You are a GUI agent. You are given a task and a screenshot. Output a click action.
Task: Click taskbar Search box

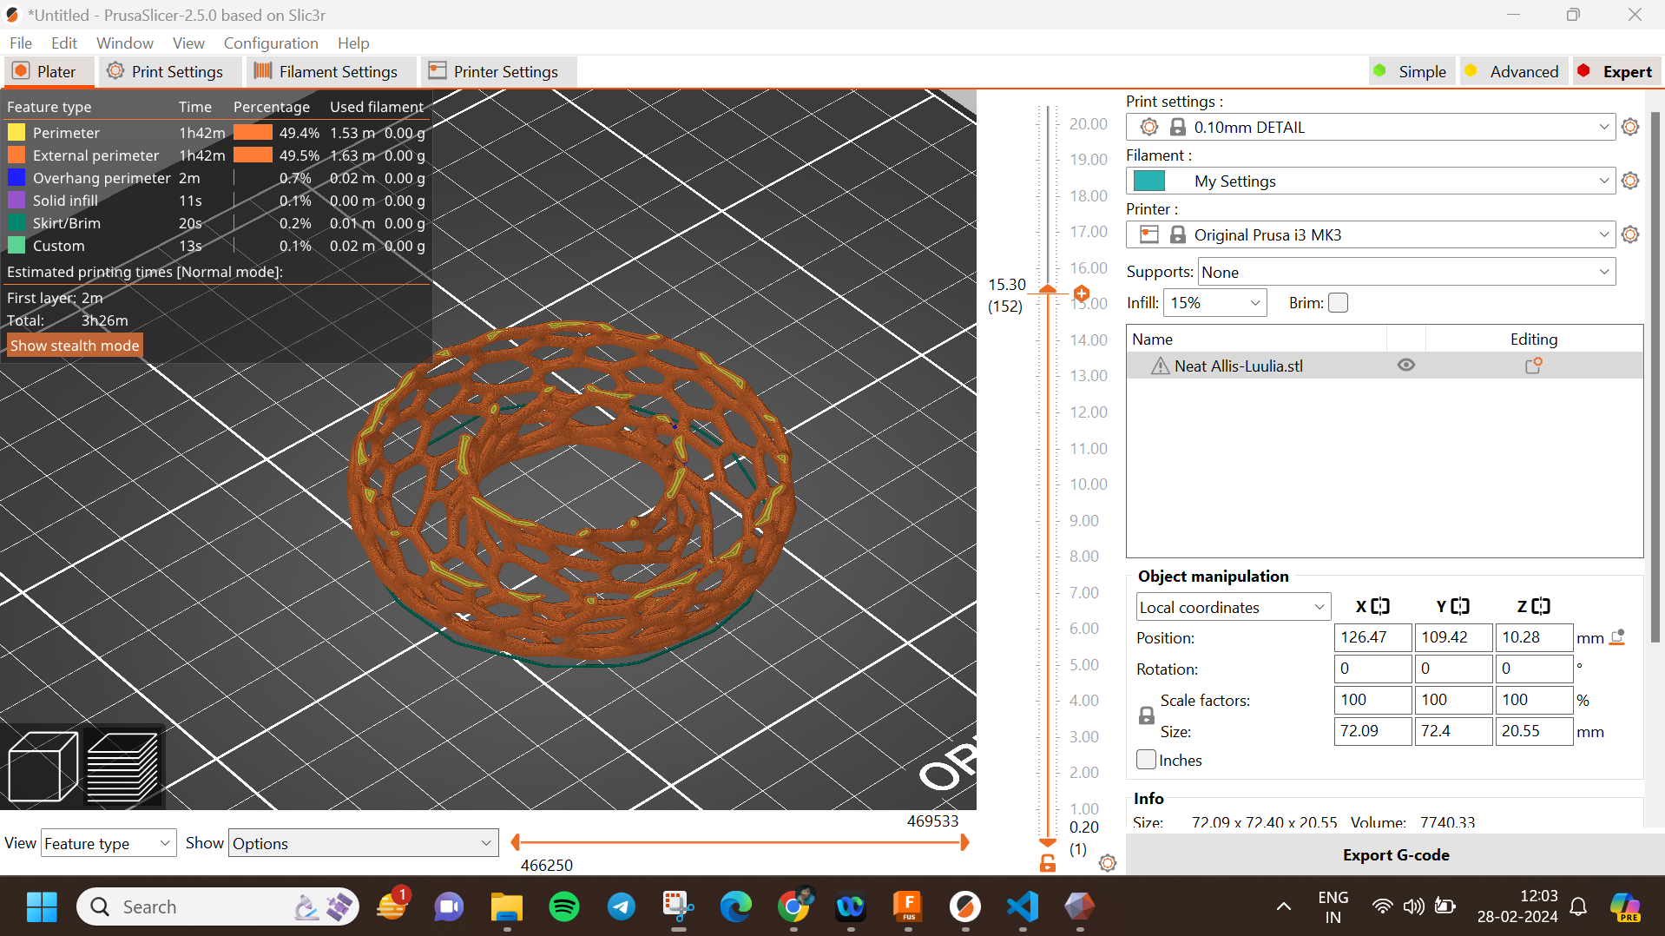[217, 907]
